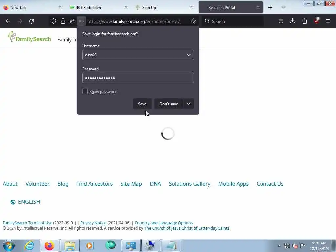
Task: Open the Windows Explorer folder taskbar icon
Action: (x=70, y=245)
